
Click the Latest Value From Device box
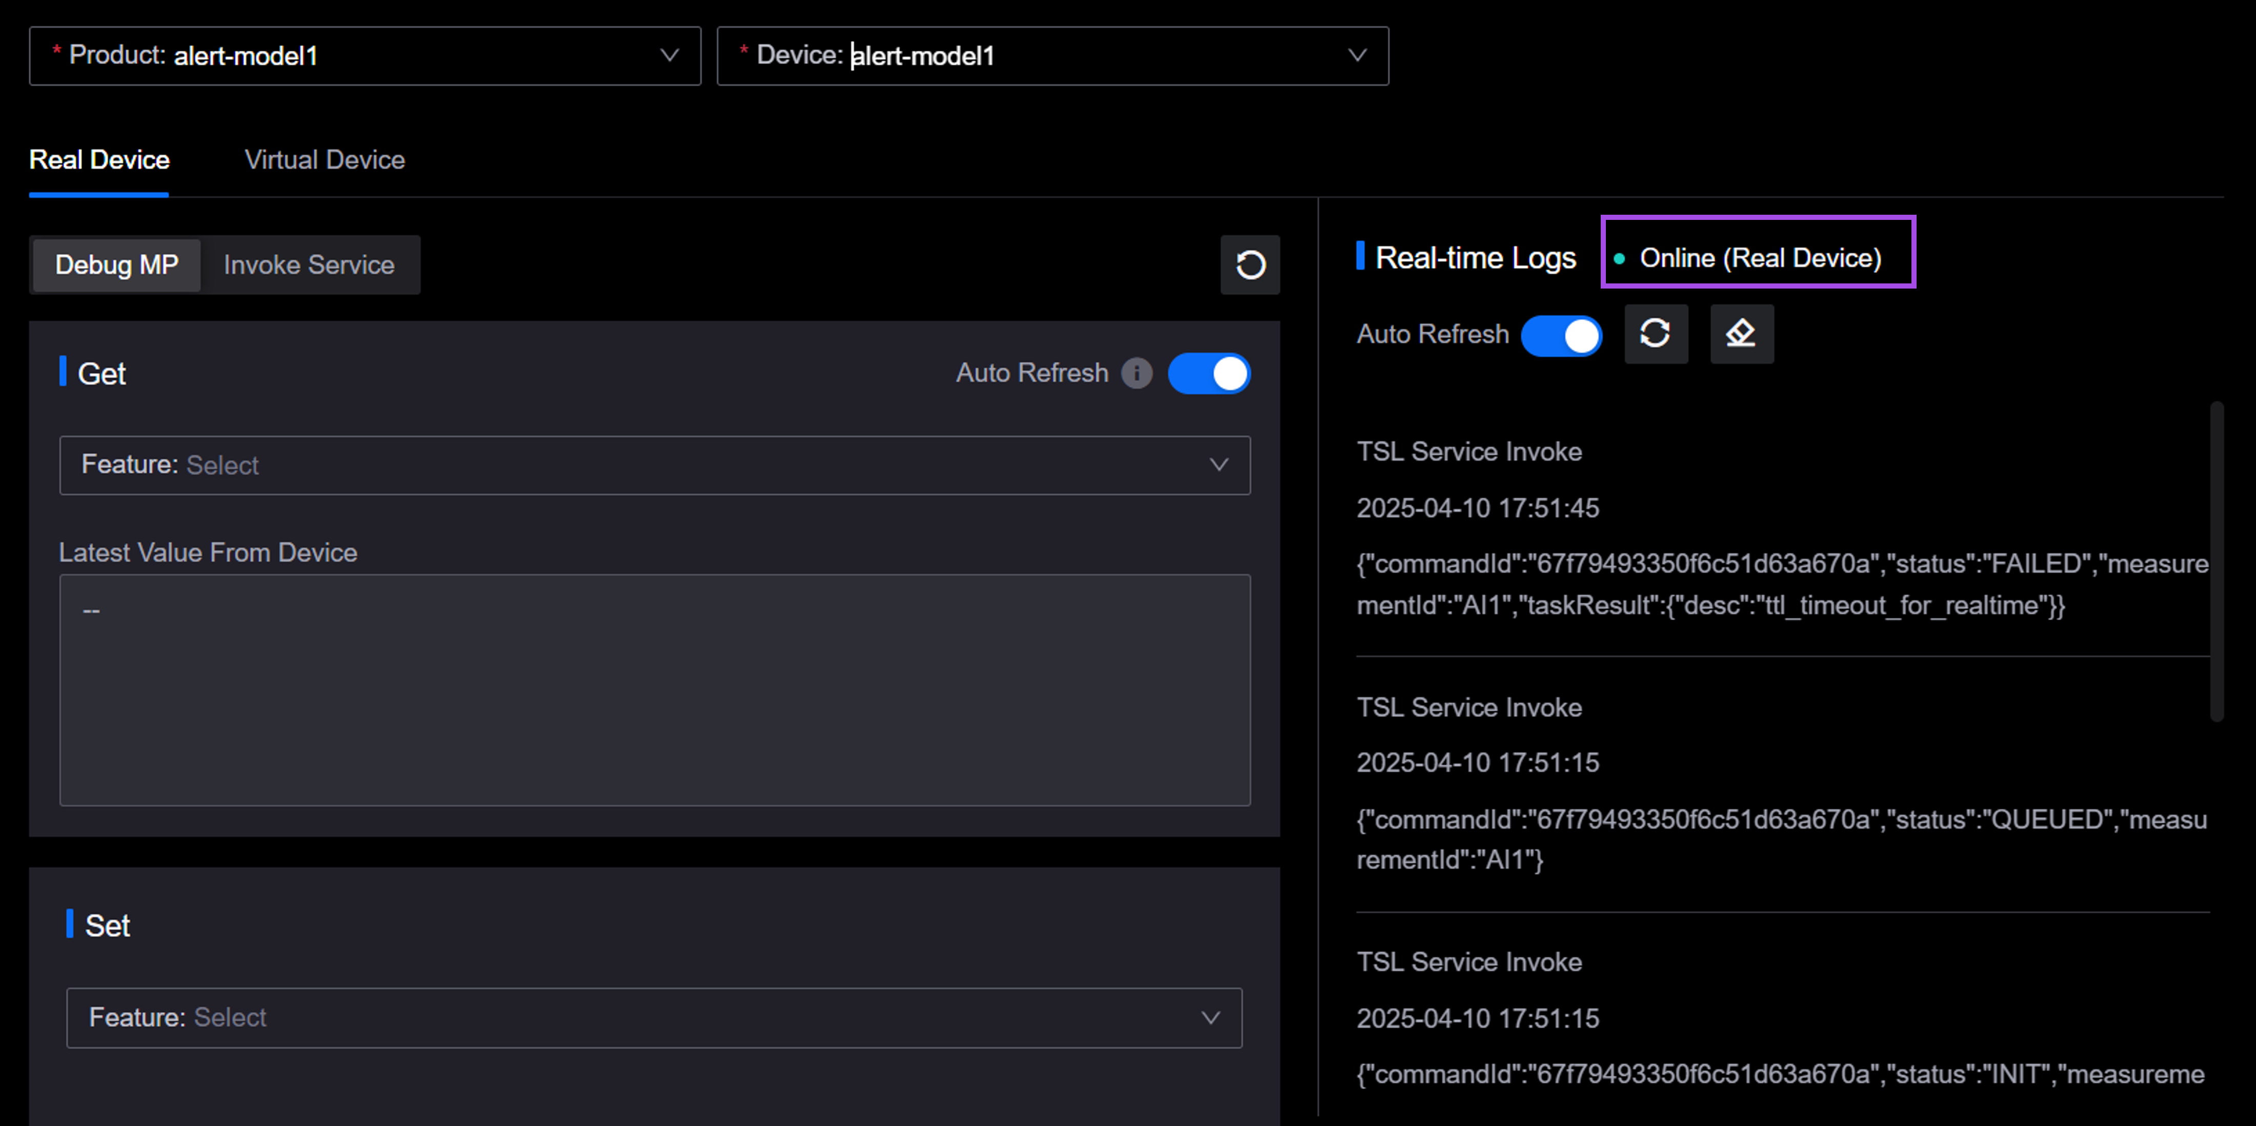[x=654, y=689]
